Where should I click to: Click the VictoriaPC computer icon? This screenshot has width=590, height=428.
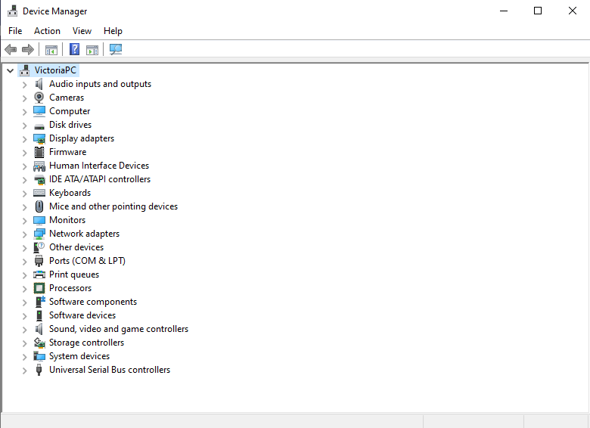pyautogui.click(x=25, y=70)
